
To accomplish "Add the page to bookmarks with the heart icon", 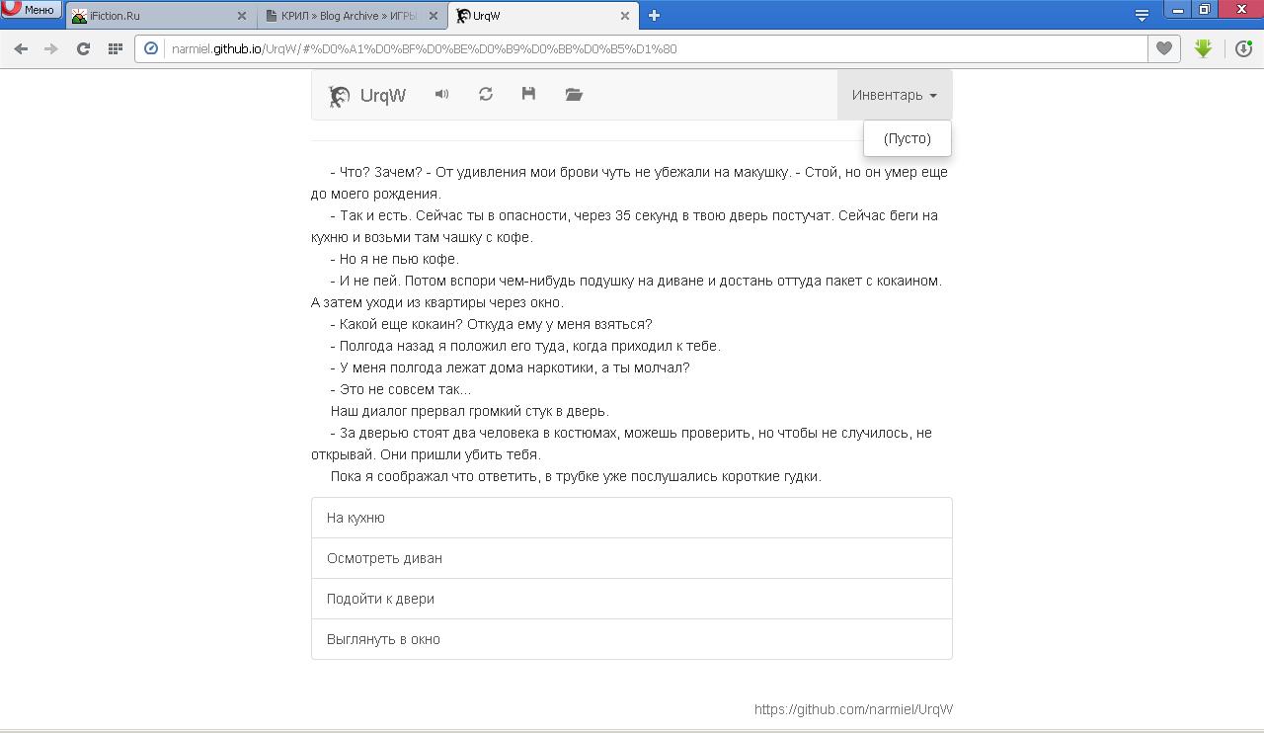I will point(1164,48).
